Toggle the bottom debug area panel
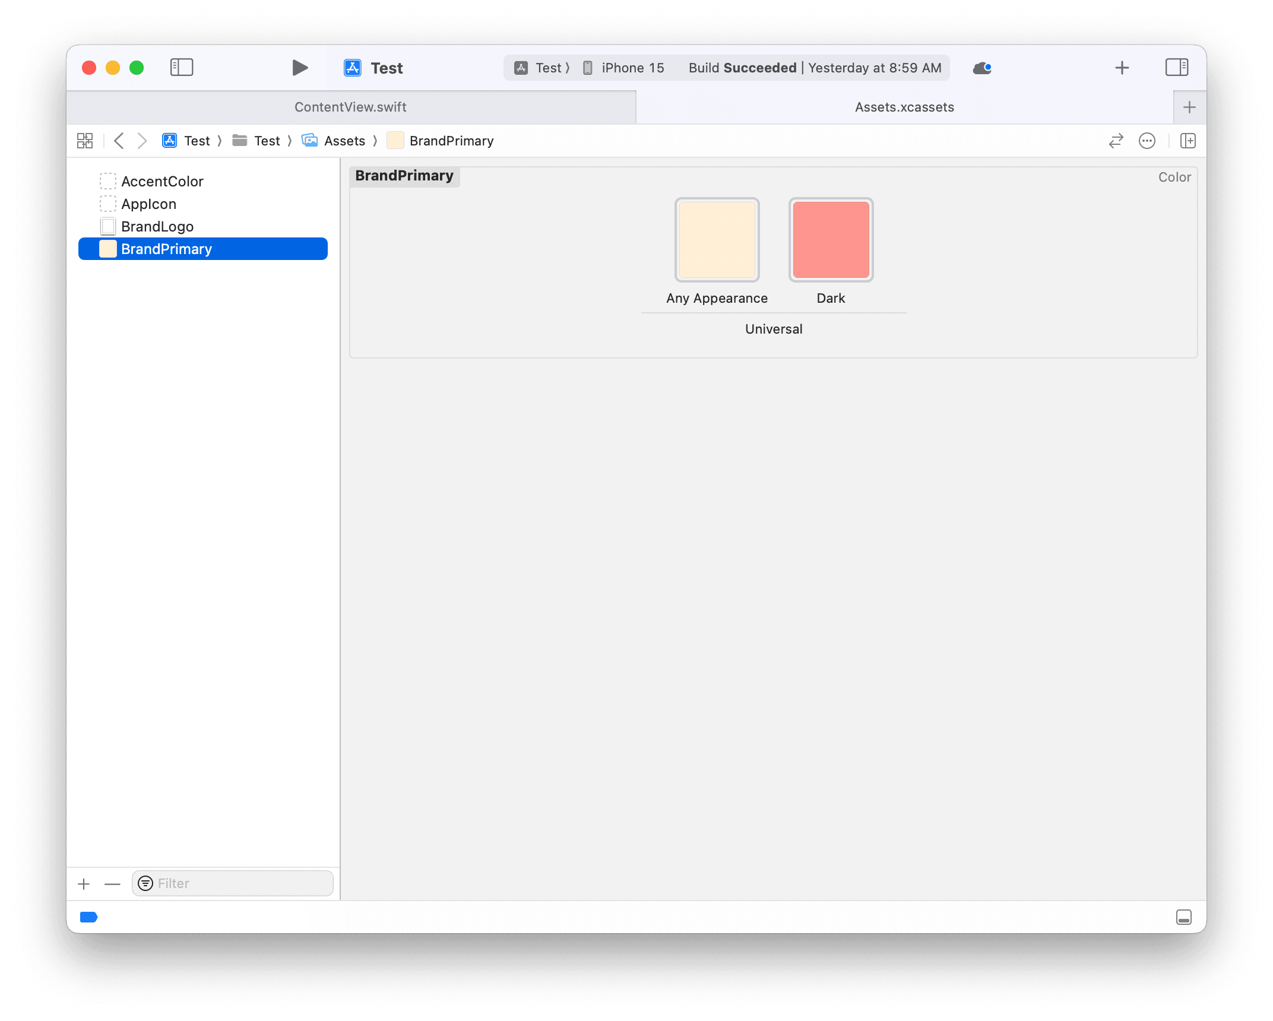 (x=1183, y=917)
